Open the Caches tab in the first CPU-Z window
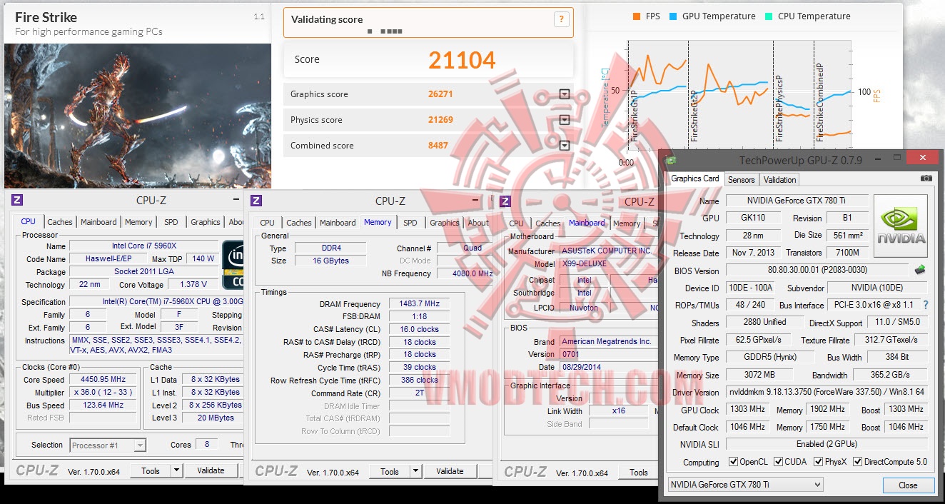Image resolution: width=945 pixels, height=504 pixels. pos(60,222)
